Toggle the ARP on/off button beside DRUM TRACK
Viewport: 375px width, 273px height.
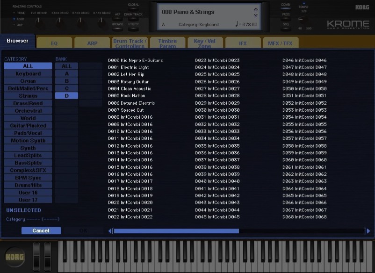click(117, 19)
